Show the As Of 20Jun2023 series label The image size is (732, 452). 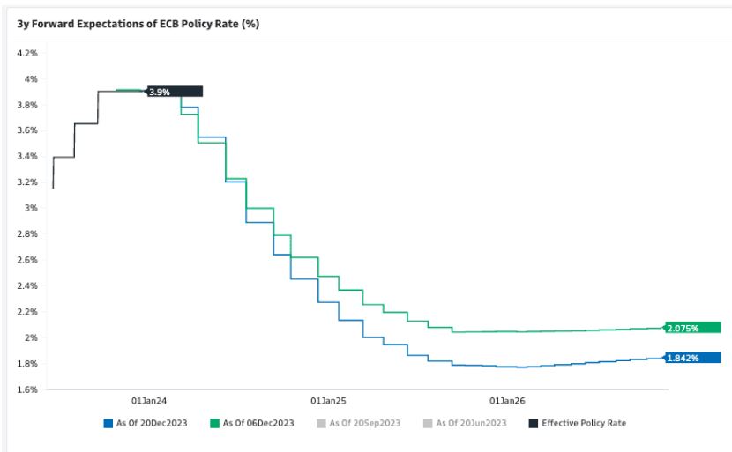471,423
